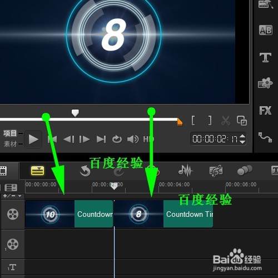The image size is (278, 278).
Task: Open the Auto Music icon
Action: tap(216, 171)
